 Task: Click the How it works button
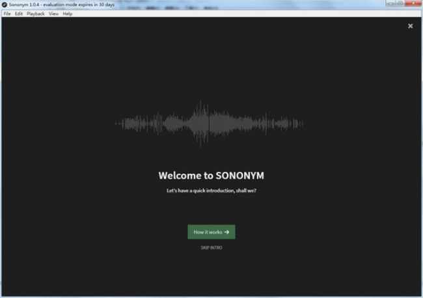coord(211,232)
